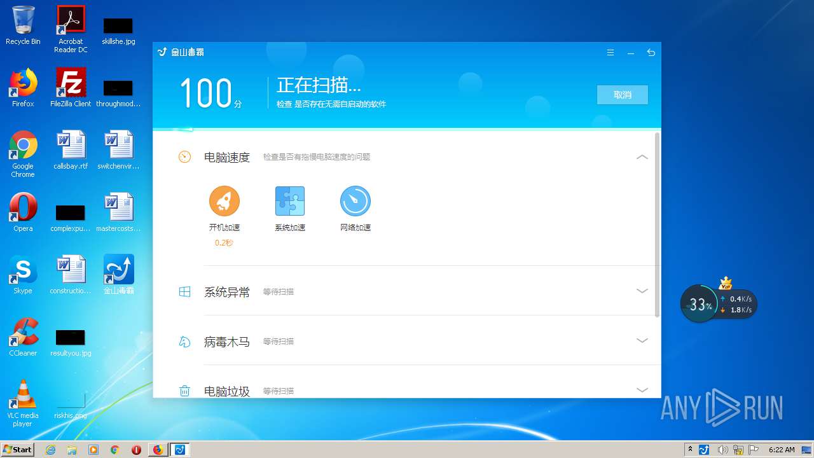Image resolution: width=814 pixels, height=458 pixels.
Task: Open CCleaner desktop icon
Action: (23, 337)
